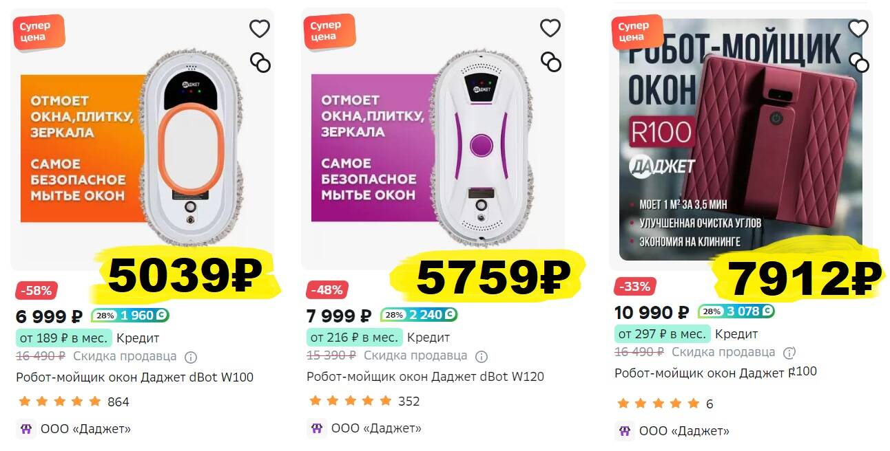Open product image of dBot W120
This screenshot has width=890, height=451.
pos(433,140)
